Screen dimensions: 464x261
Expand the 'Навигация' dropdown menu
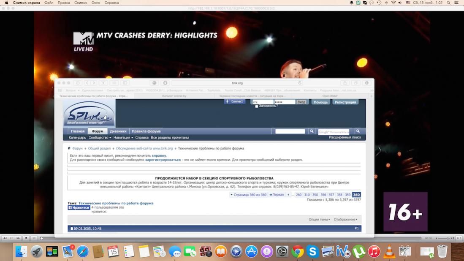pyautogui.click(x=123, y=138)
